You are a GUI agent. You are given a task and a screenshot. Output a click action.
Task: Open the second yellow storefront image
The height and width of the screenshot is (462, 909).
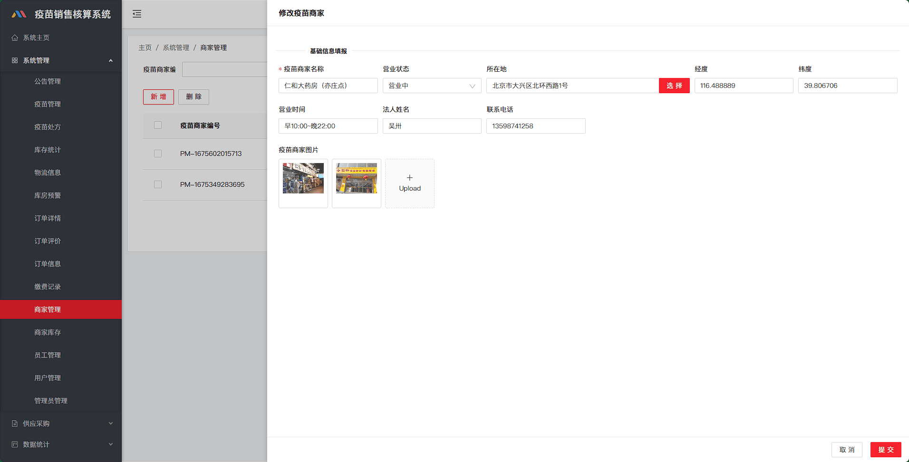click(x=357, y=179)
